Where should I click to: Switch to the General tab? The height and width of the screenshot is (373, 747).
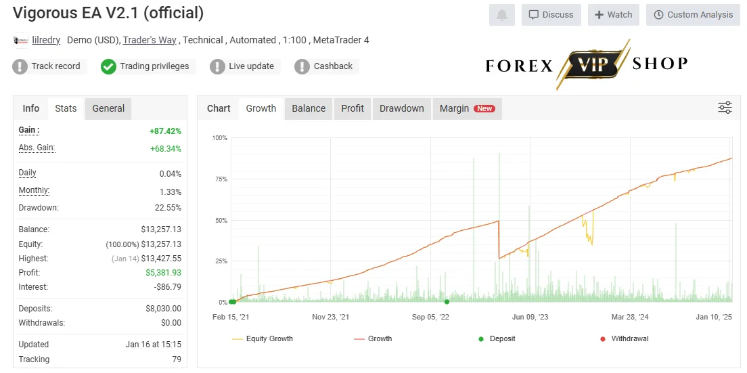tap(109, 108)
